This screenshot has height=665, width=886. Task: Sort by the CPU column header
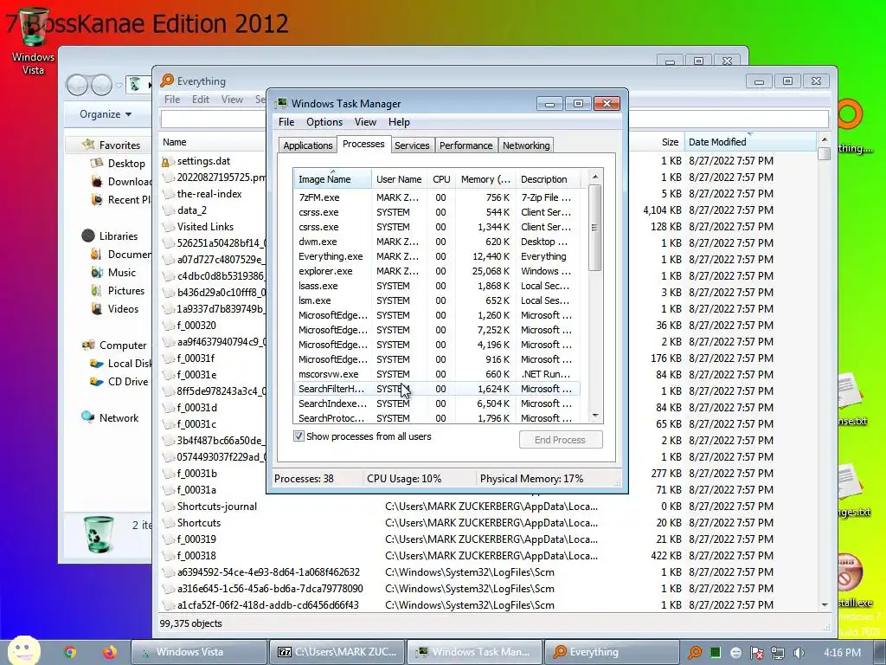point(441,179)
